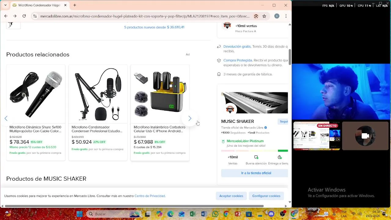Open Micrófono Dinámico Shure Sv100 title

point(35,129)
